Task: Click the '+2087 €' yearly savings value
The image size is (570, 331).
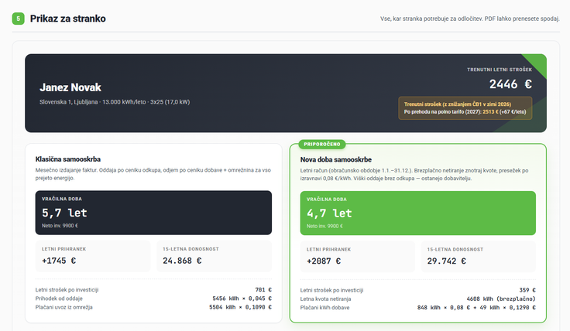Action: [x=324, y=261]
